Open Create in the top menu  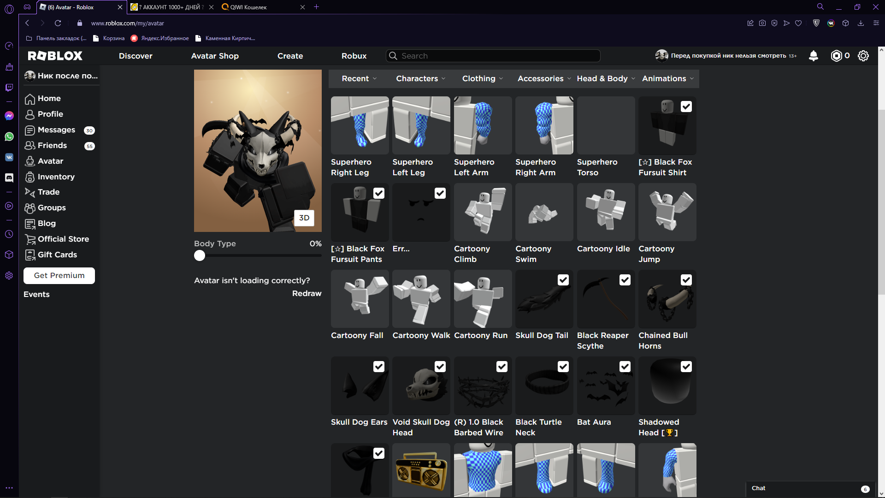point(290,56)
